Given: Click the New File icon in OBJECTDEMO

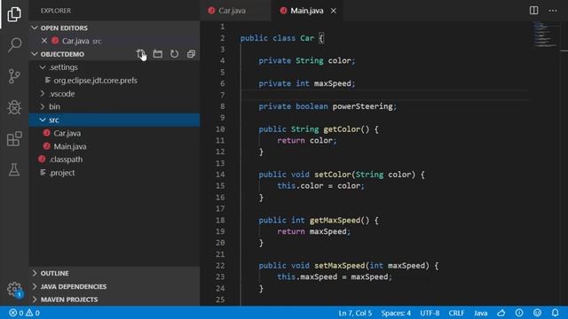Looking at the screenshot, I should click(140, 54).
